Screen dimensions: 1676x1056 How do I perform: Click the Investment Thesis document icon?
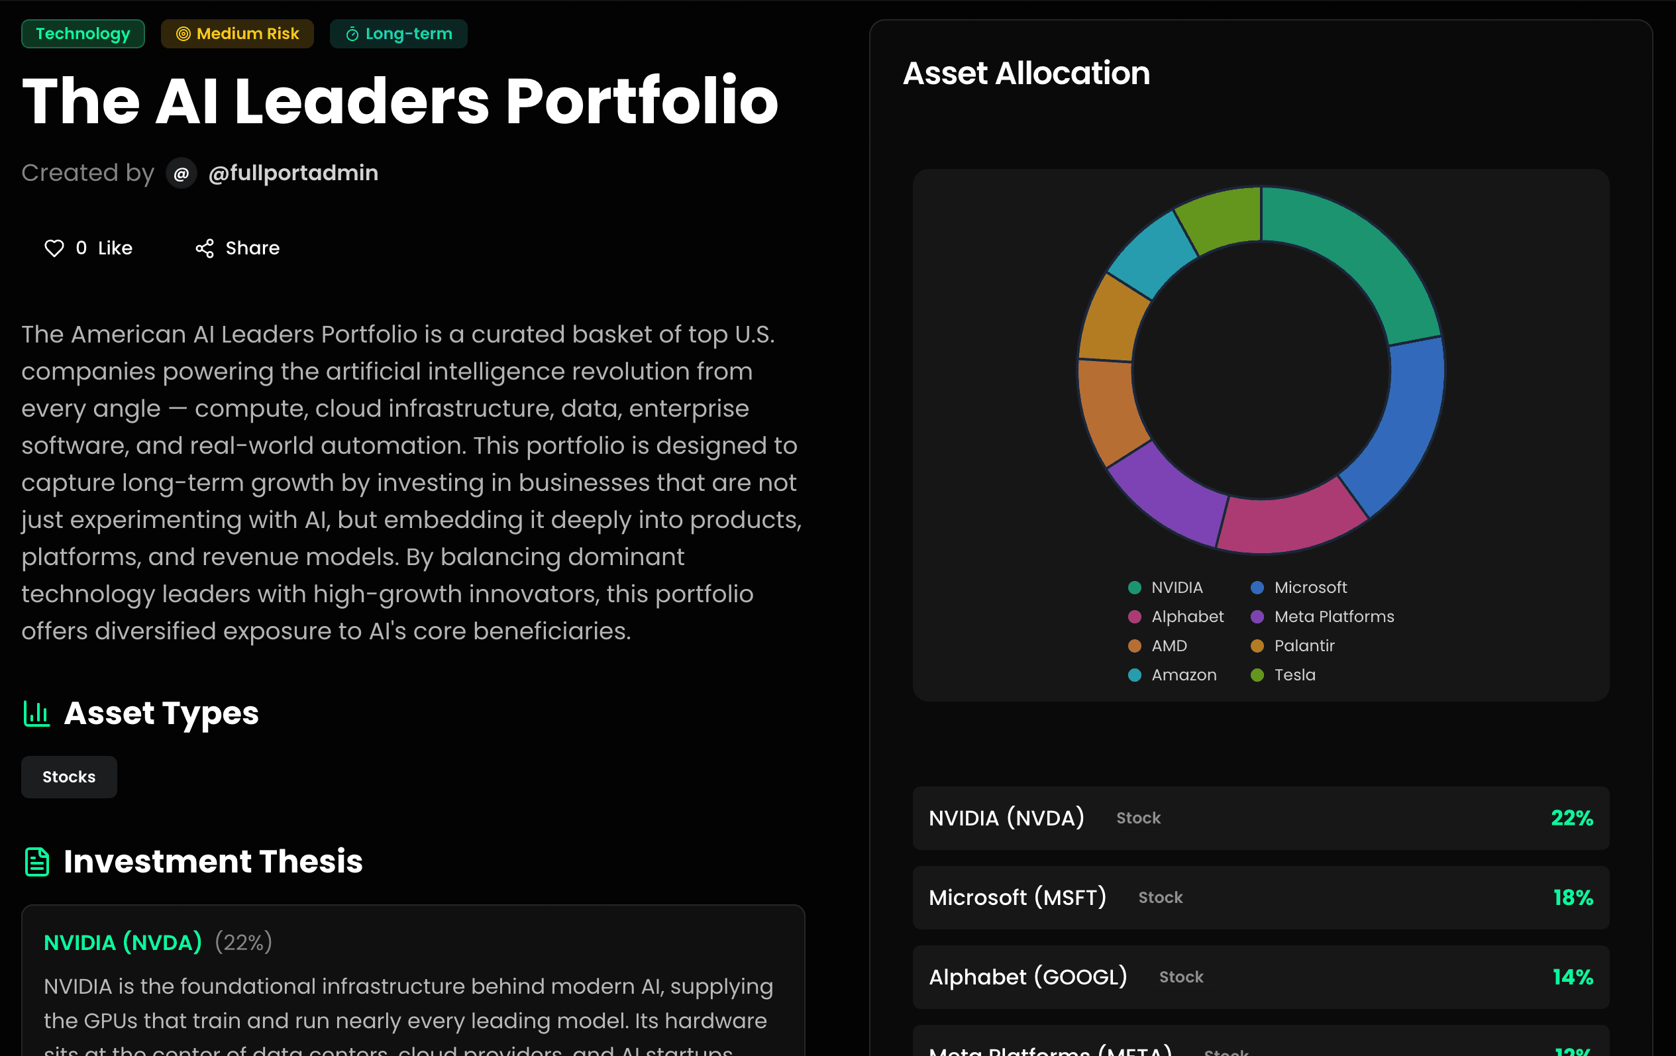pyautogui.click(x=37, y=862)
